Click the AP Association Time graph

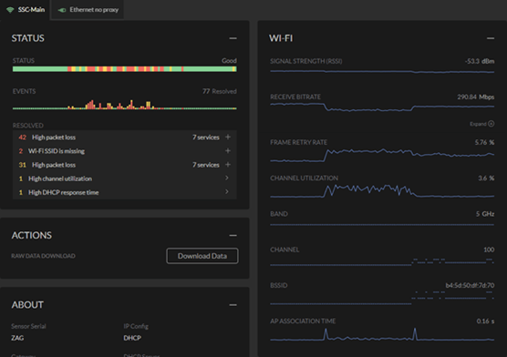[382, 335]
